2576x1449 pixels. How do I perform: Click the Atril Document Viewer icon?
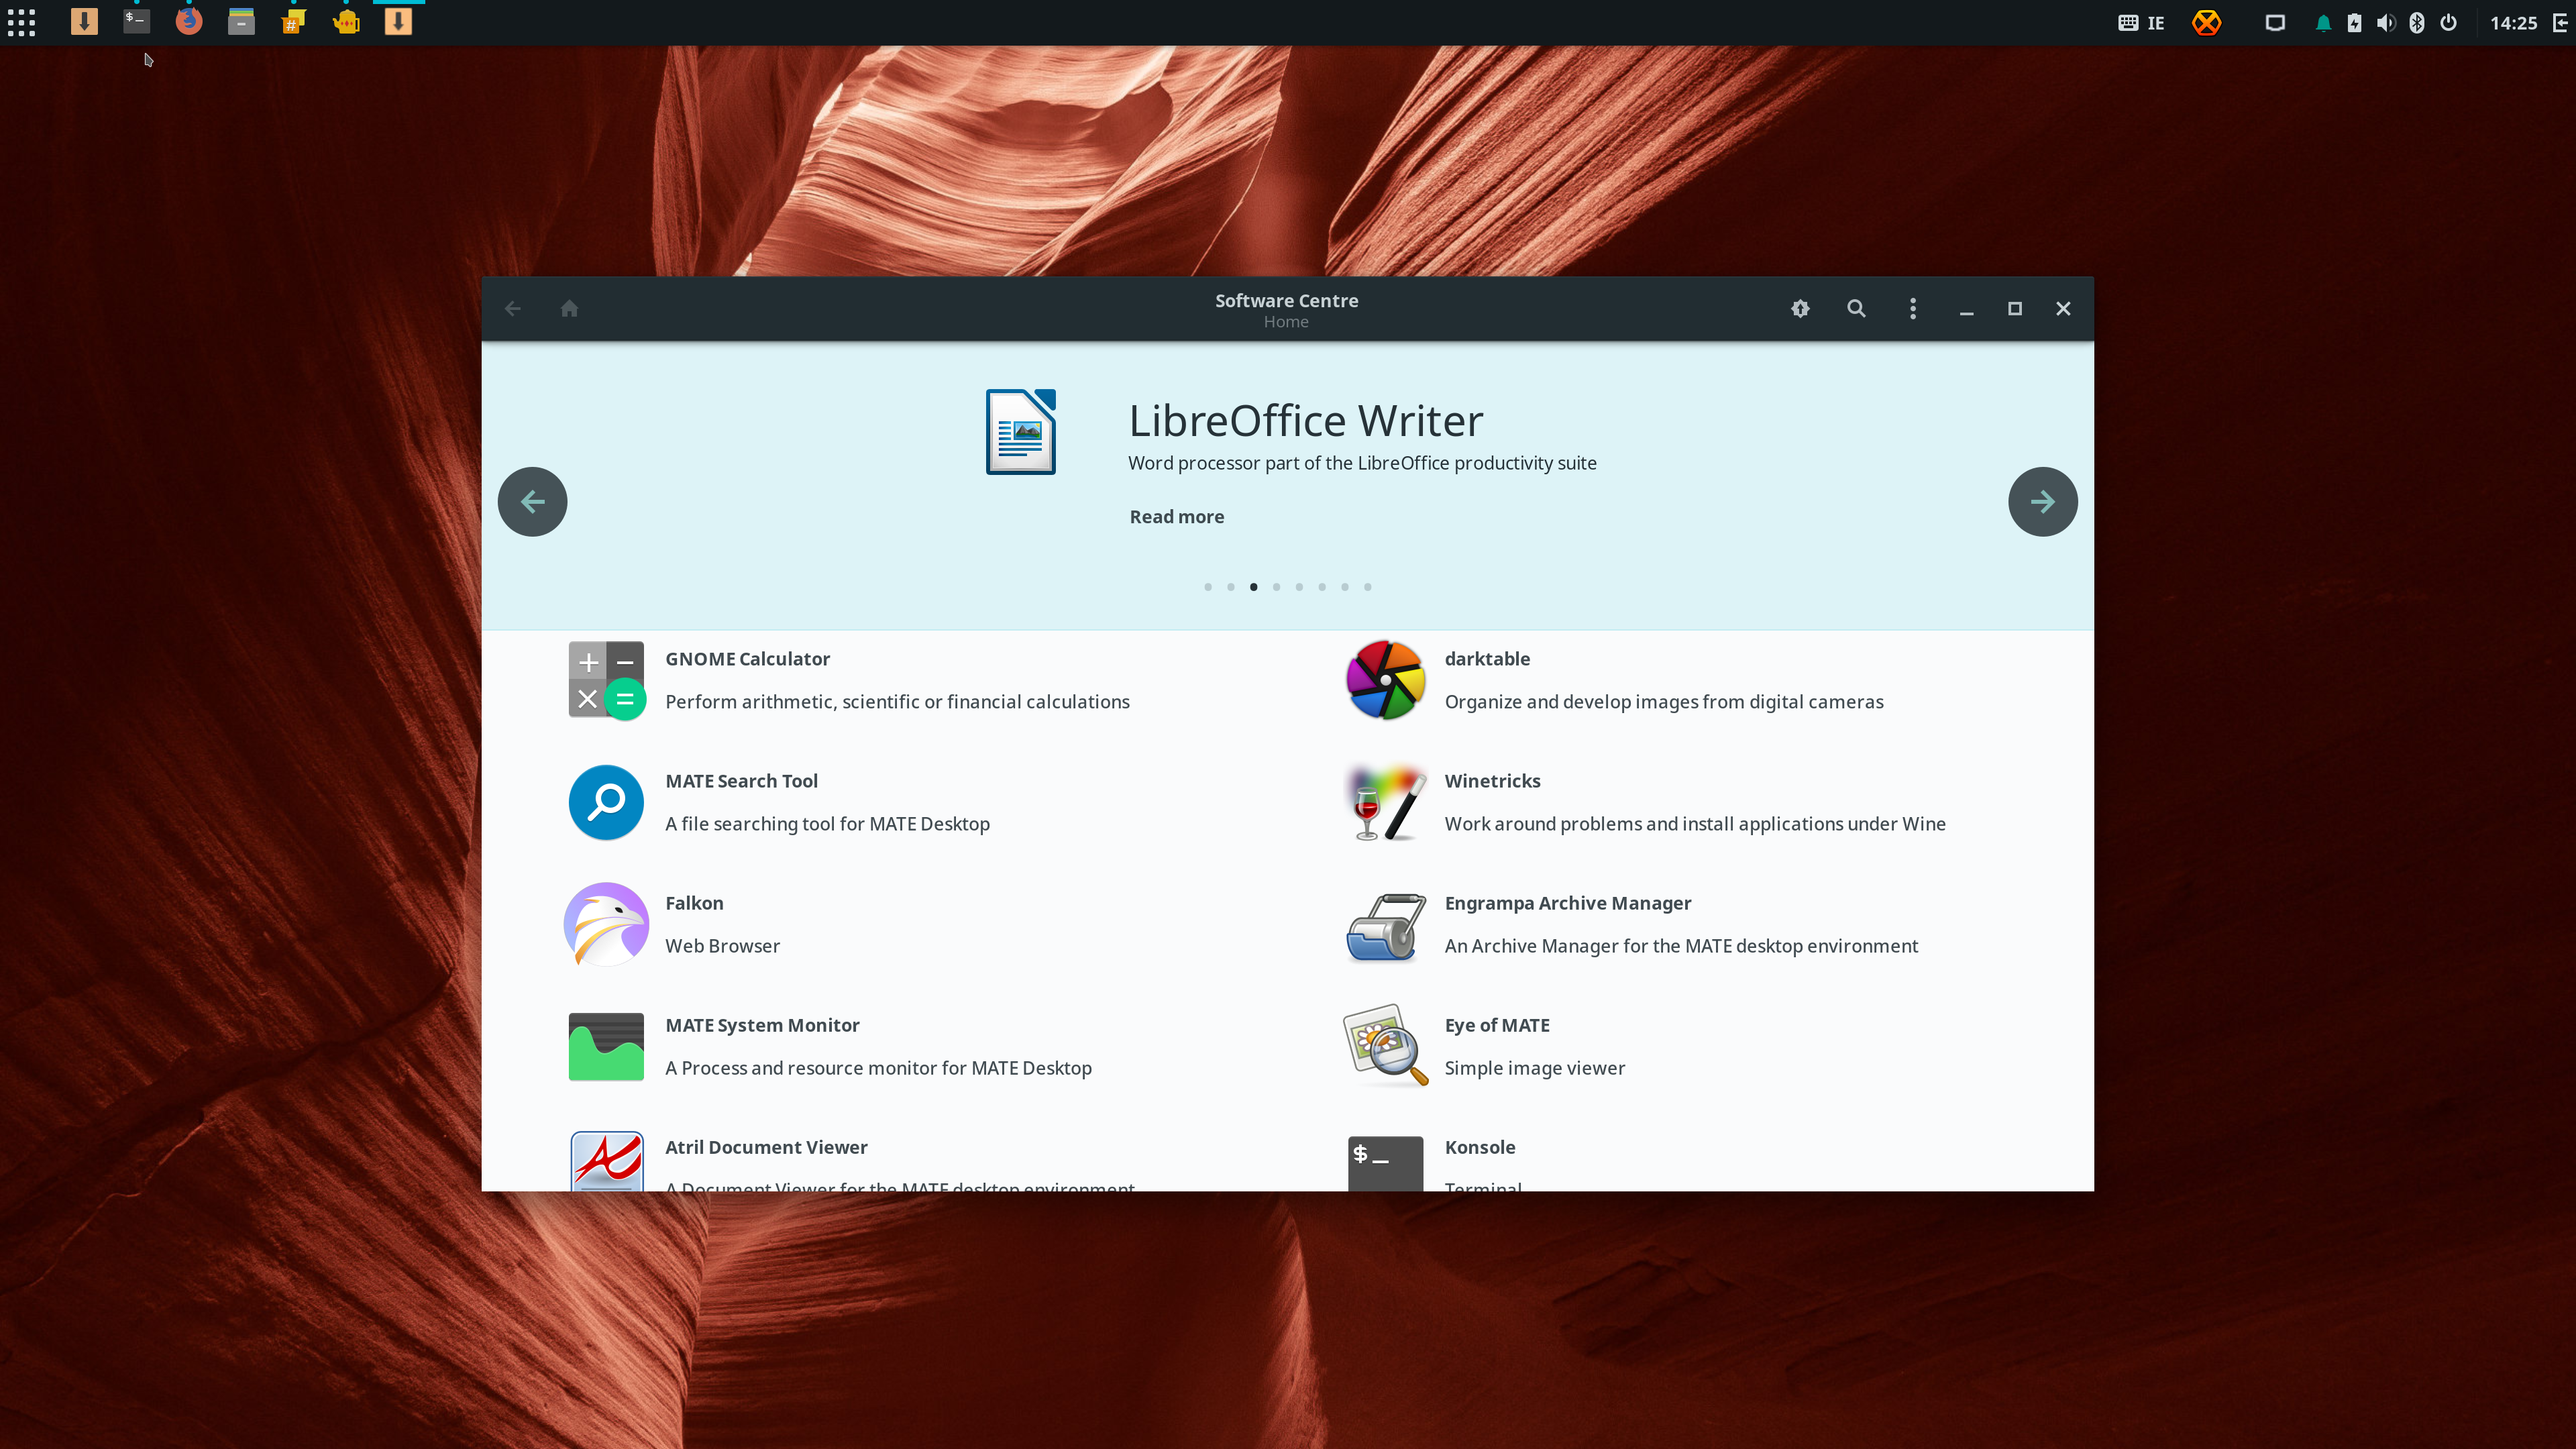(x=606, y=1160)
